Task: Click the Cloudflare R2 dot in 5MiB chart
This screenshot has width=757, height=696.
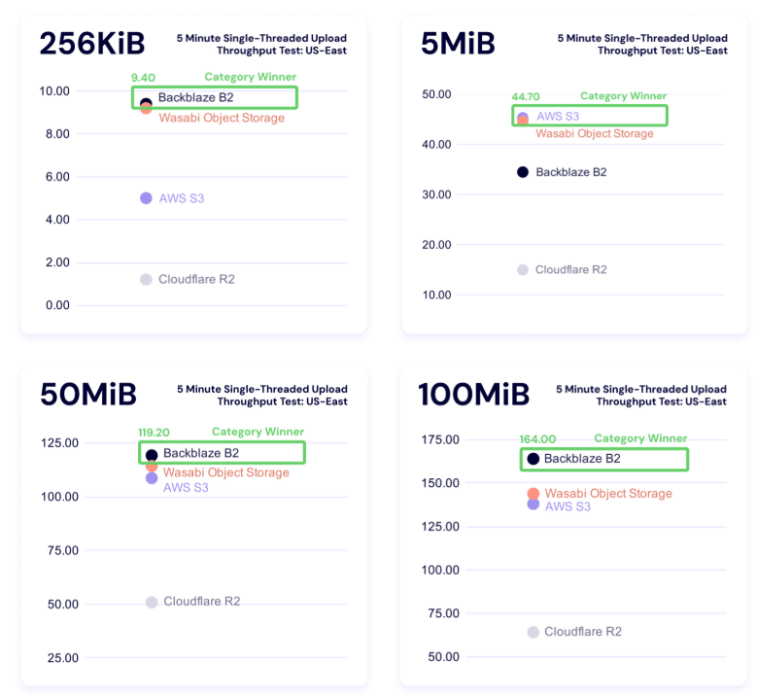Action: 523,270
